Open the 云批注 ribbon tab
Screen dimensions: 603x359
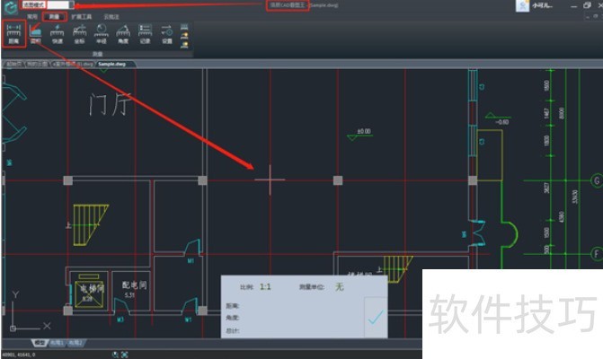(x=111, y=17)
